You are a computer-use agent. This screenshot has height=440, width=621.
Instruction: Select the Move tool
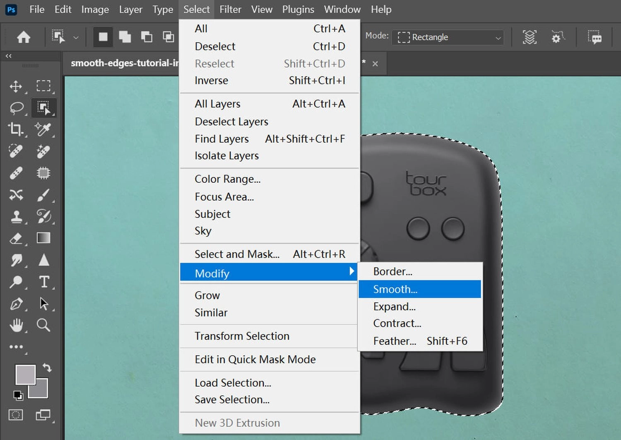click(x=16, y=86)
